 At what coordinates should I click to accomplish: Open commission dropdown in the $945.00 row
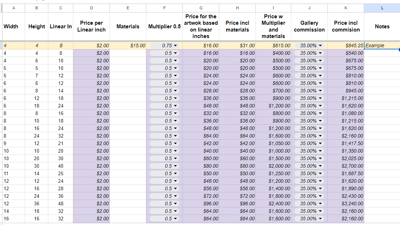pyautogui.click(x=309, y=91)
